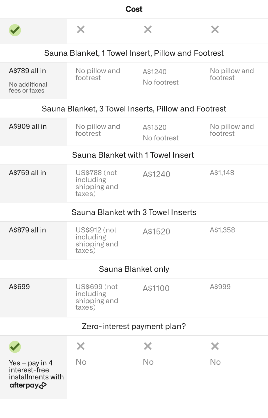Screen dimensions: 268x418
Task: Click the A$1,358 price
Action: [222, 230]
